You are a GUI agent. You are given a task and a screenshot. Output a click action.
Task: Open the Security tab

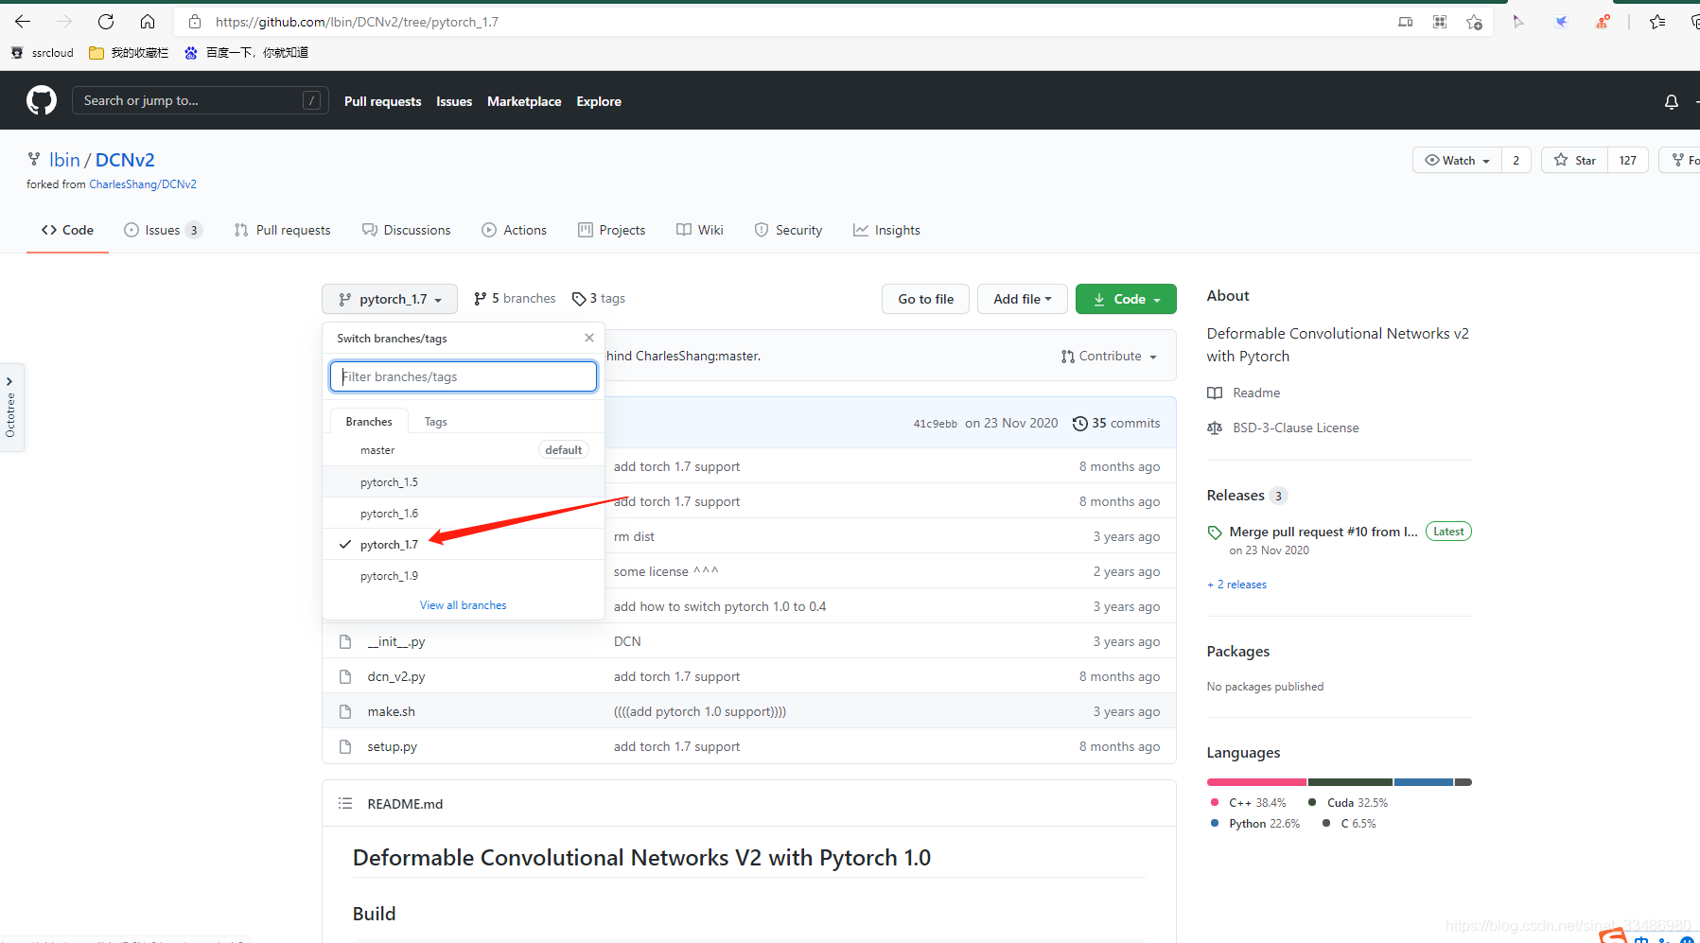point(788,230)
